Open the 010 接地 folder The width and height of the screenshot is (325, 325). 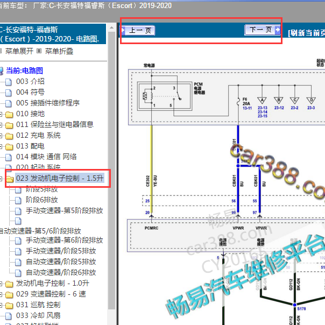[x=30, y=114]
